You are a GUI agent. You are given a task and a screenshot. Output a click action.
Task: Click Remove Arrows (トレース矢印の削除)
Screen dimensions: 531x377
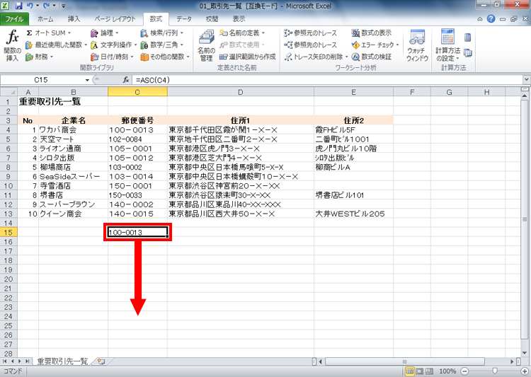316,57
